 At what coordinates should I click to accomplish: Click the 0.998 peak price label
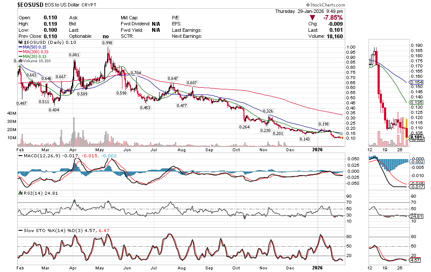click(107, 43)
